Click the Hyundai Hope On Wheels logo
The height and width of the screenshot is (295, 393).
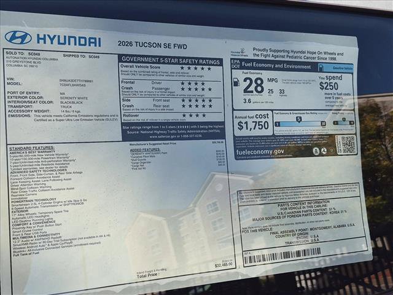click(239, 53)
